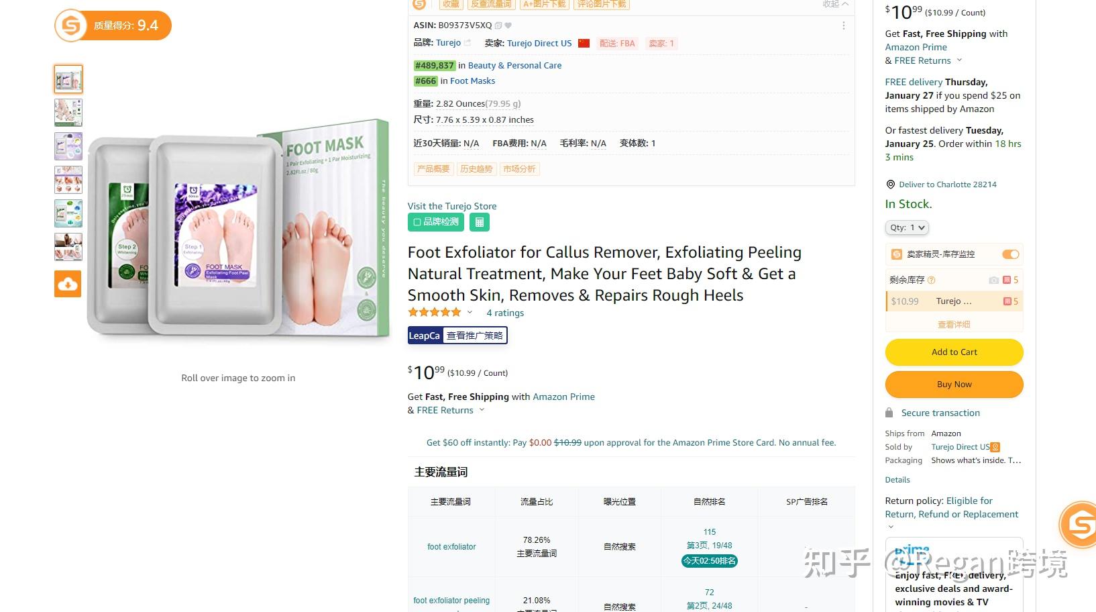
Task: Click the camera icon in 剩余库存 row
Action: (993, 280)
